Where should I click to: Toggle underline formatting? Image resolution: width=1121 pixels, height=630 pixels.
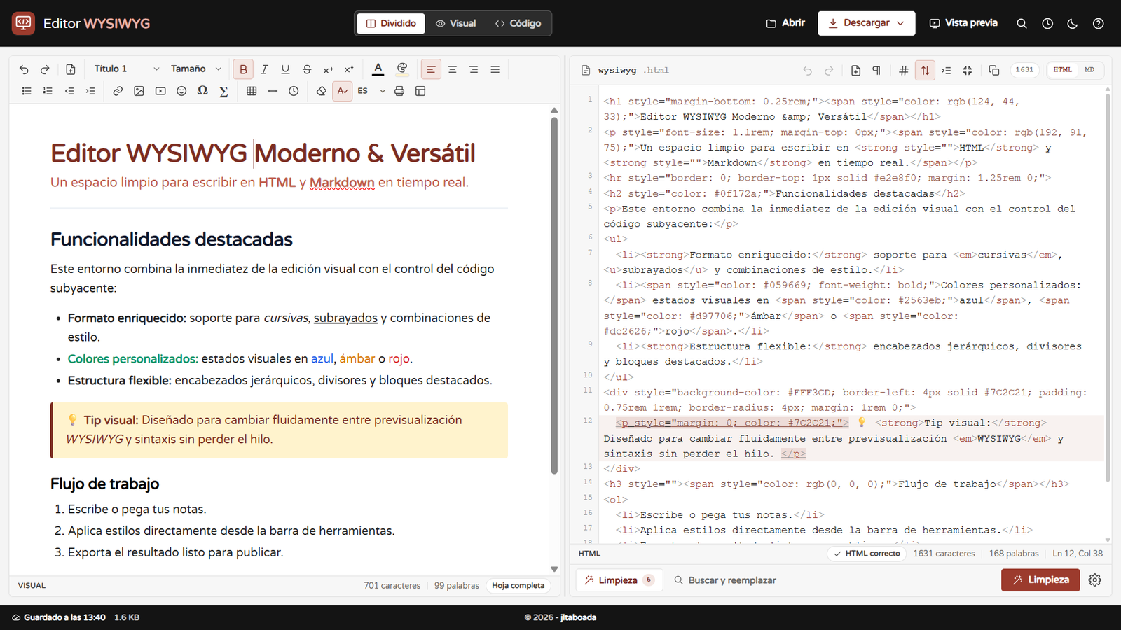(x=285, y=69)
